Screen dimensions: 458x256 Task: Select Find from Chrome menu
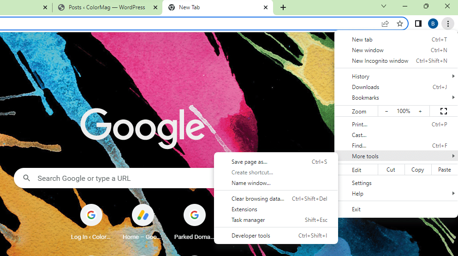(396, 146)
